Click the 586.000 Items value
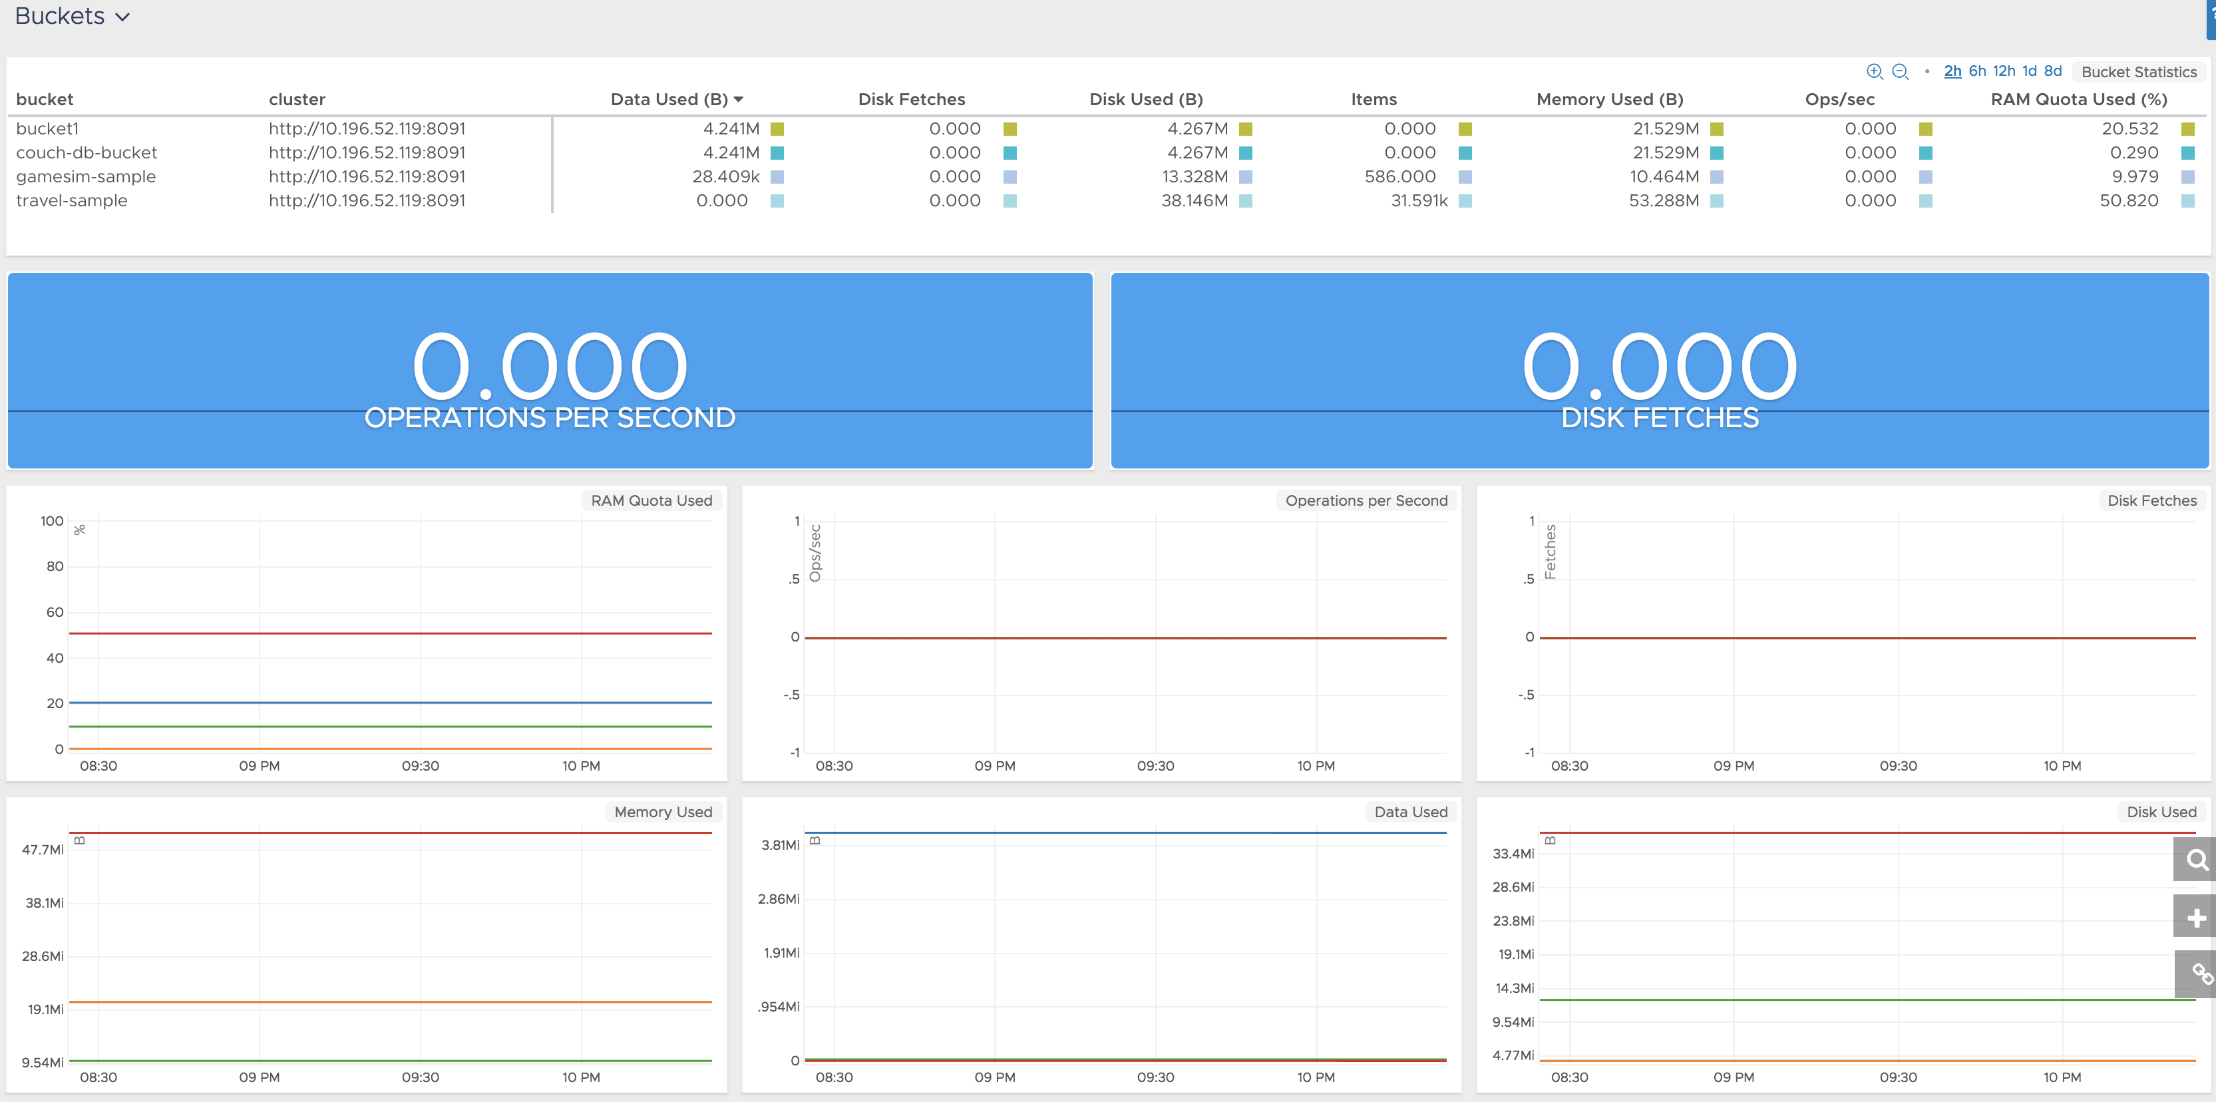The width and height of the screenshot is (2216, 1102). (x=1399, y=177)
